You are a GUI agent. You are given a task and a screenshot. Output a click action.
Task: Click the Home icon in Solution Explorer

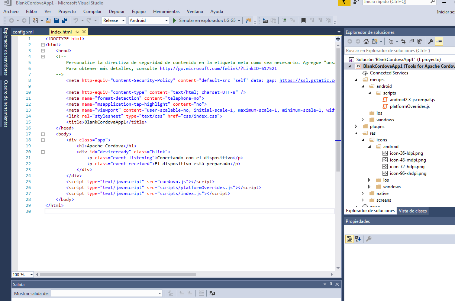(x=366, y=41)
